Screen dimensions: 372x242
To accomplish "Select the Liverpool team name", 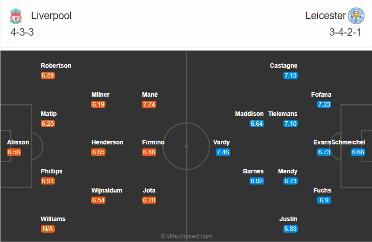I will tap(51, 16).
